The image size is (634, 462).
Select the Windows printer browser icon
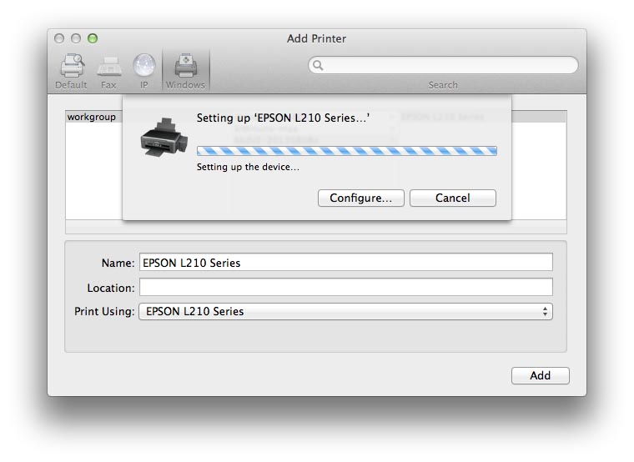pos(185,68)
